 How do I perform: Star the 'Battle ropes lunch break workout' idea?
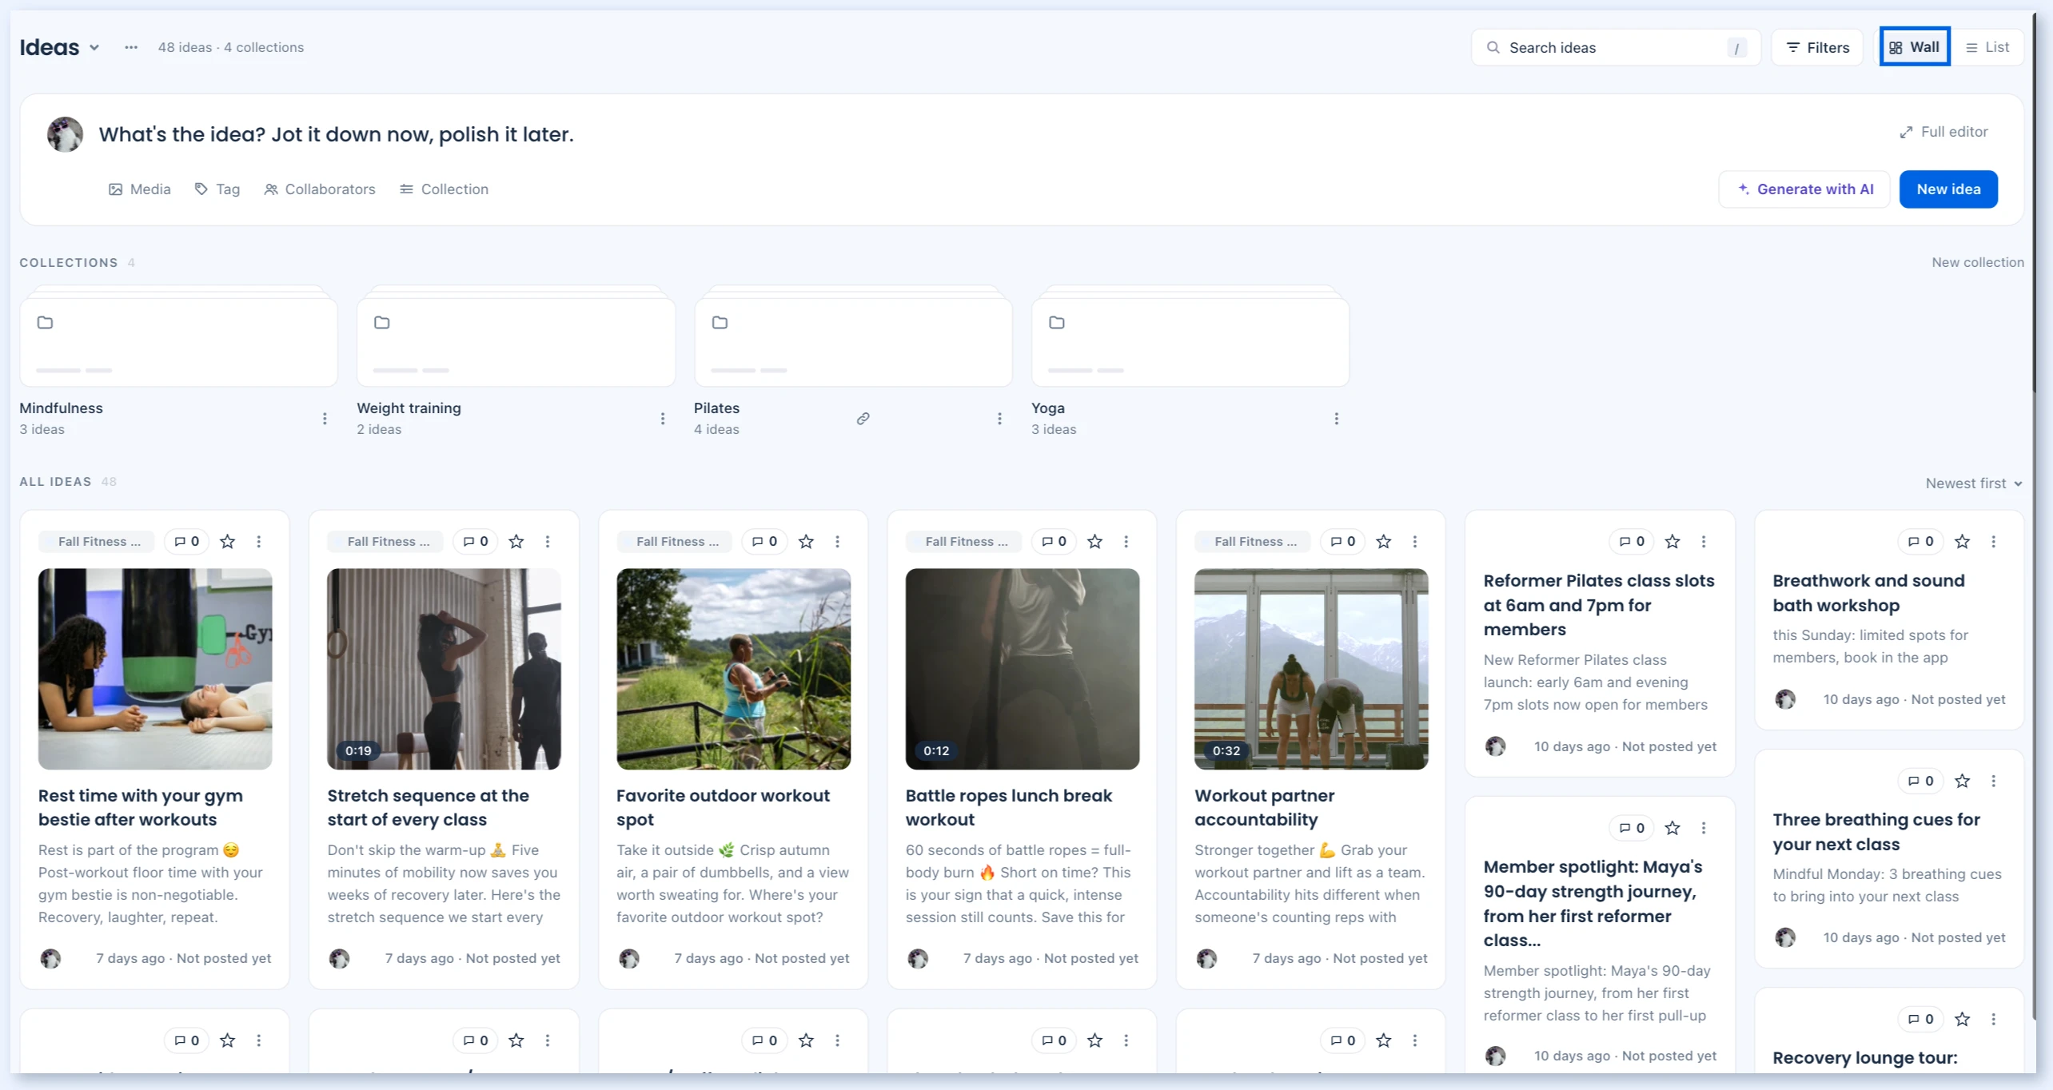pos(1095,542)
